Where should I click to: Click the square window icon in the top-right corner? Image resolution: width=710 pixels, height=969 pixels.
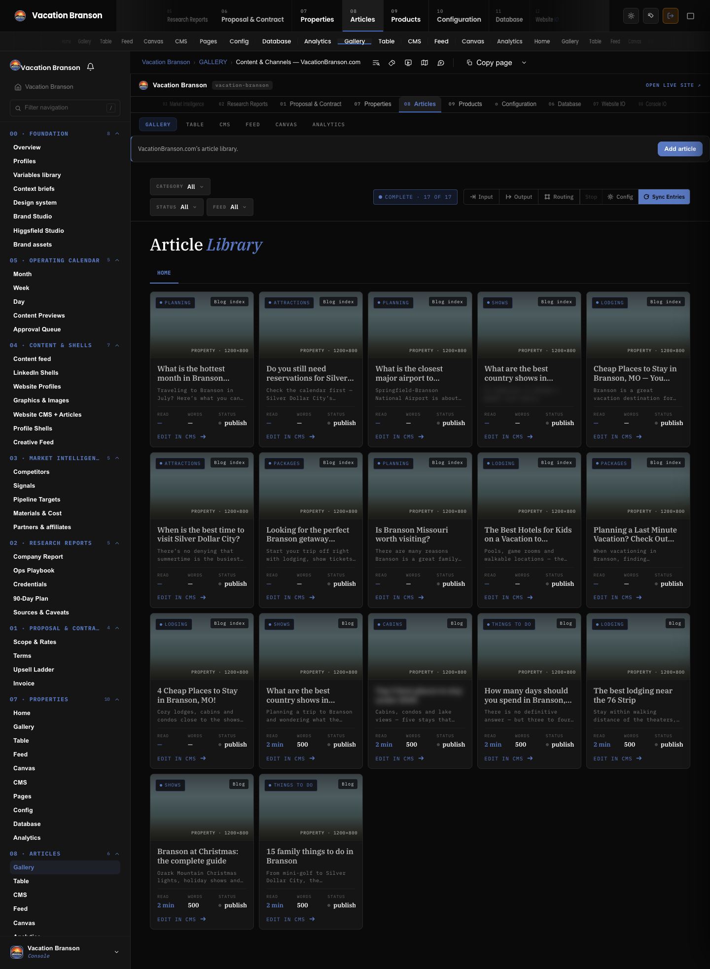point(691,16)
